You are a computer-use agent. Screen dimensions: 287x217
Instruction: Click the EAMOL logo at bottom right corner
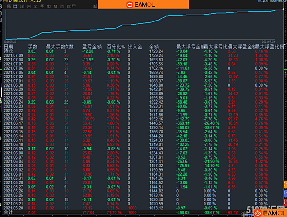point(270,213)
